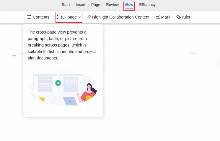Screen dimensions: 220x141
Task: Click the full page layout icon
Action: pos(58,17)
